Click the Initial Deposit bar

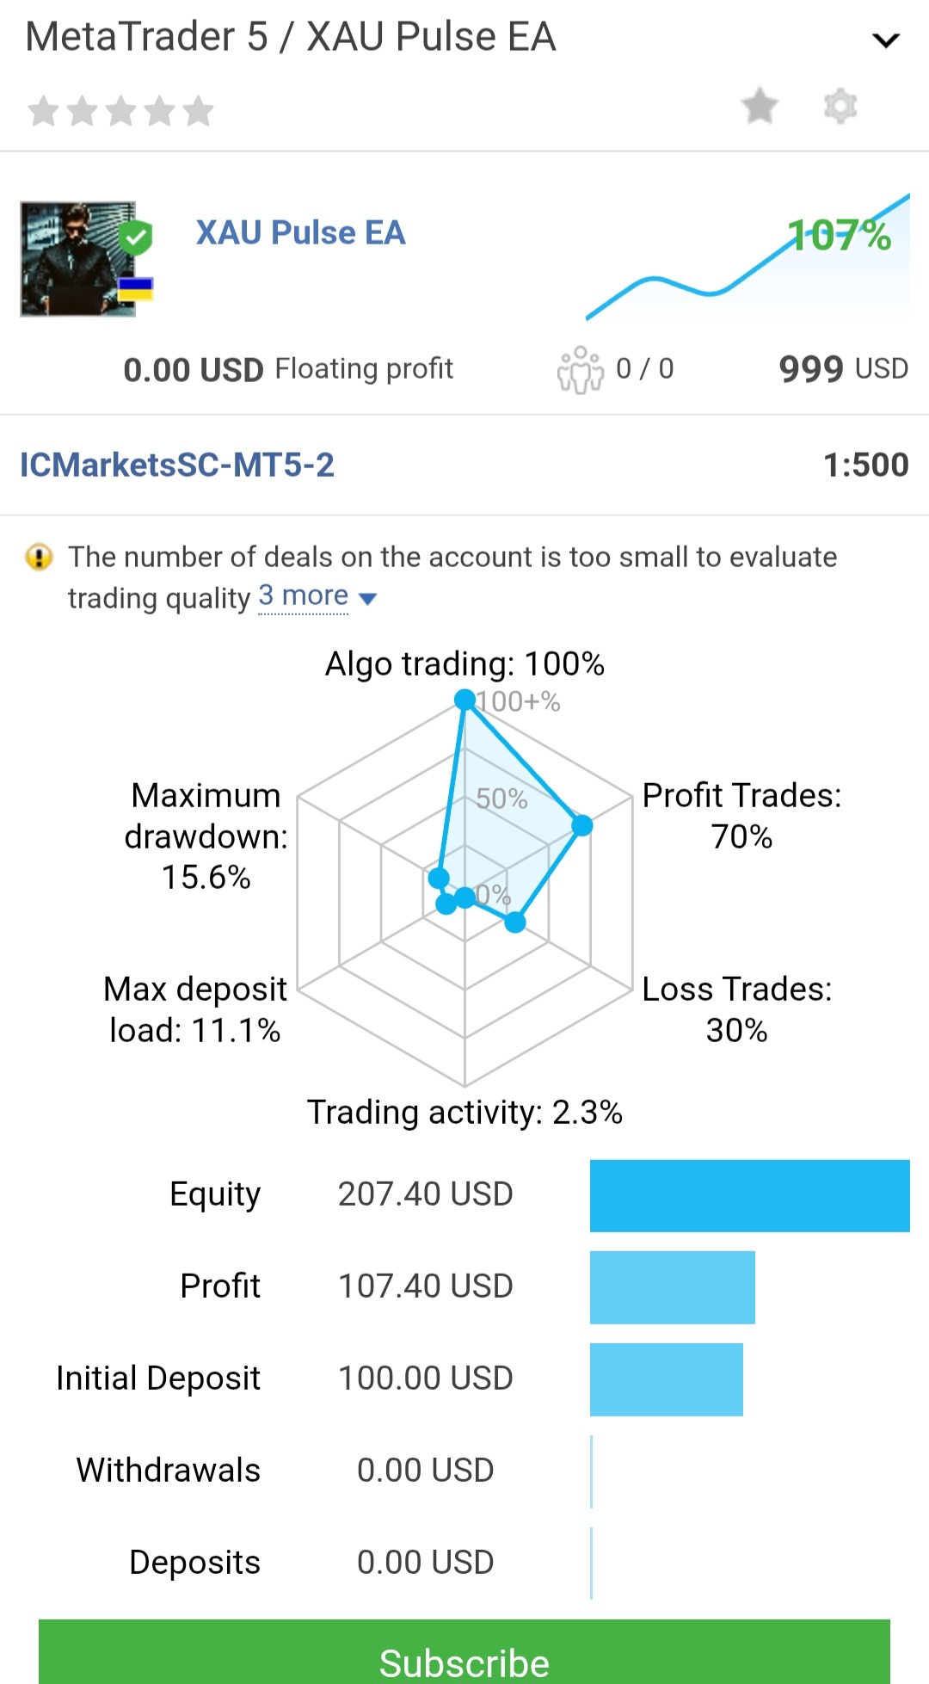pyautogui.click(x=666, y=1379)
